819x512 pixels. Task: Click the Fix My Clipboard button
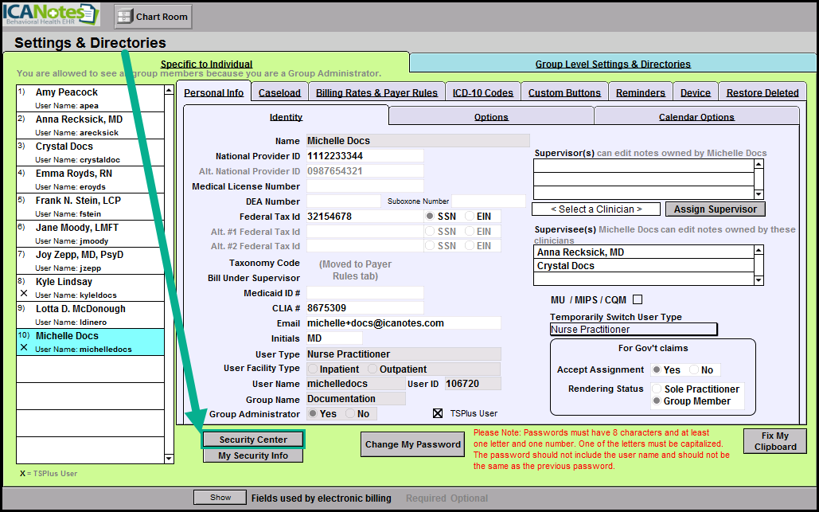tap(774, 441)
